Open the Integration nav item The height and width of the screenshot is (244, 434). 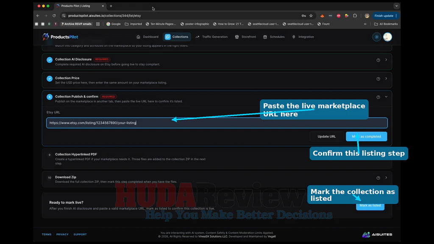point(303,37)
